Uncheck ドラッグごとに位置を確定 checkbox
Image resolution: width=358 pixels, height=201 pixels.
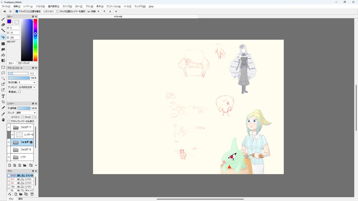tap(17, 11)
